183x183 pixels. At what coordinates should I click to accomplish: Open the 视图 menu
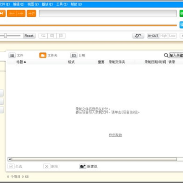(x=33, y=5)
